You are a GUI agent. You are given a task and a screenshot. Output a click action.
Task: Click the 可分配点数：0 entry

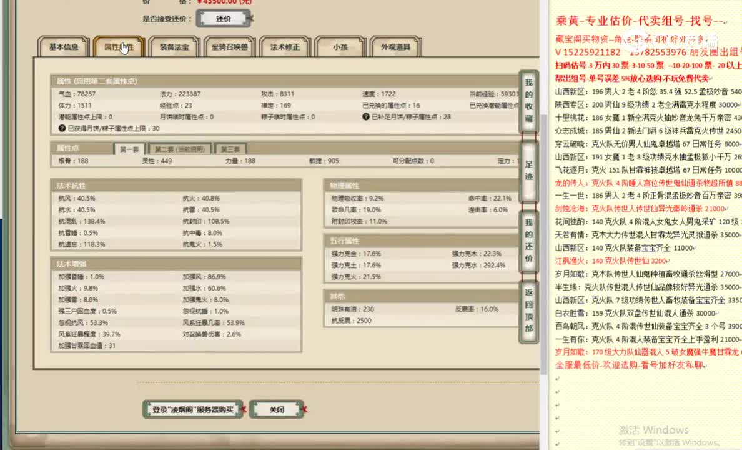pyautogui.click(x=413, y=161)
